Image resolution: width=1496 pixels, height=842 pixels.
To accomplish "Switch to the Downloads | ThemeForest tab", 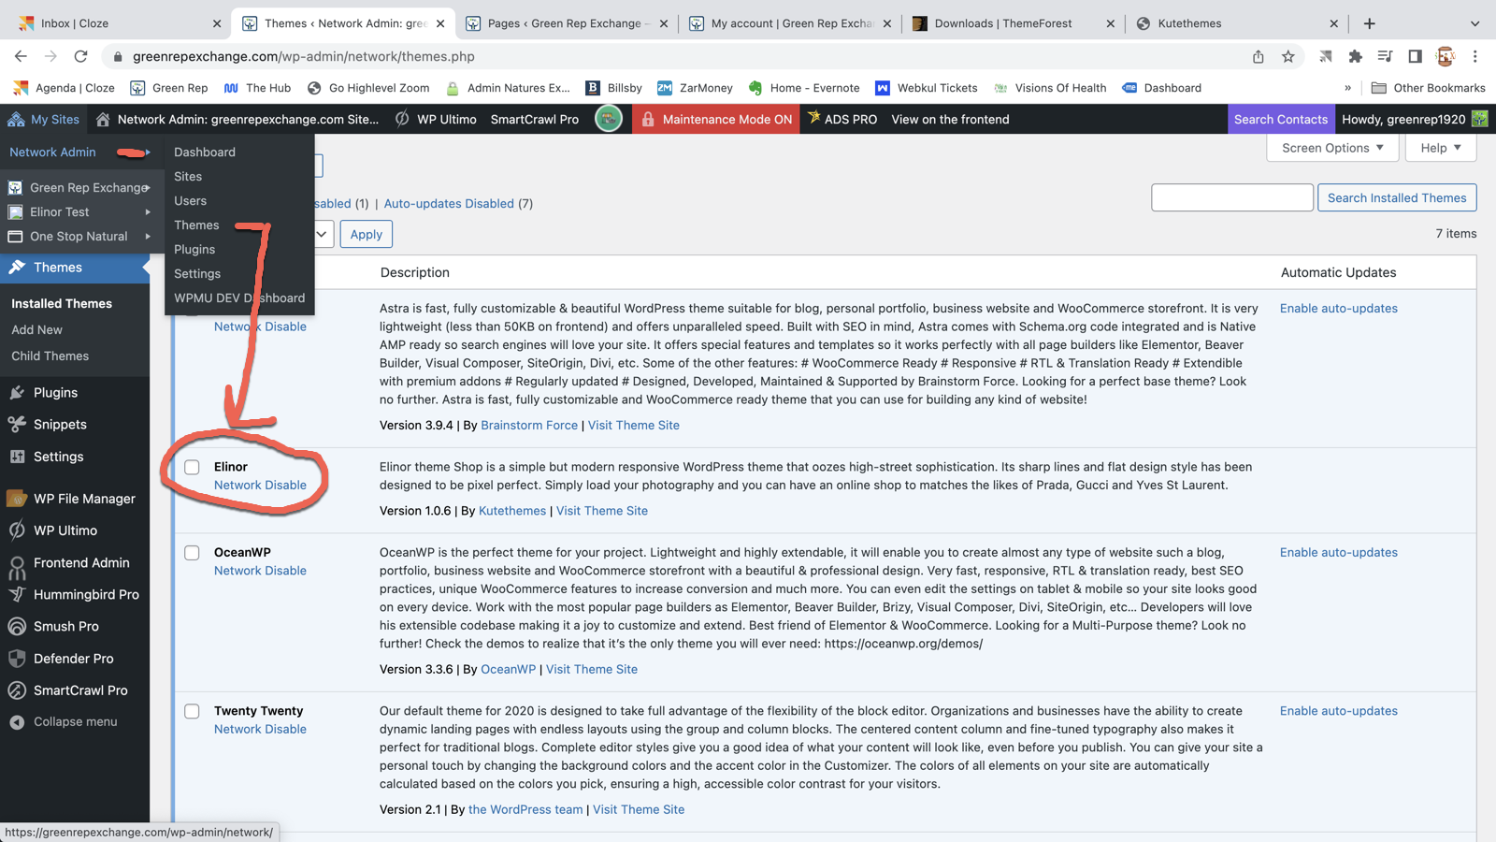I will pyautogui.click(x=1014, y=23).
